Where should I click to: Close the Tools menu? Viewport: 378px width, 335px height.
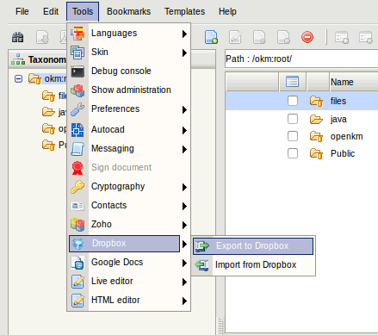(83, 11)
